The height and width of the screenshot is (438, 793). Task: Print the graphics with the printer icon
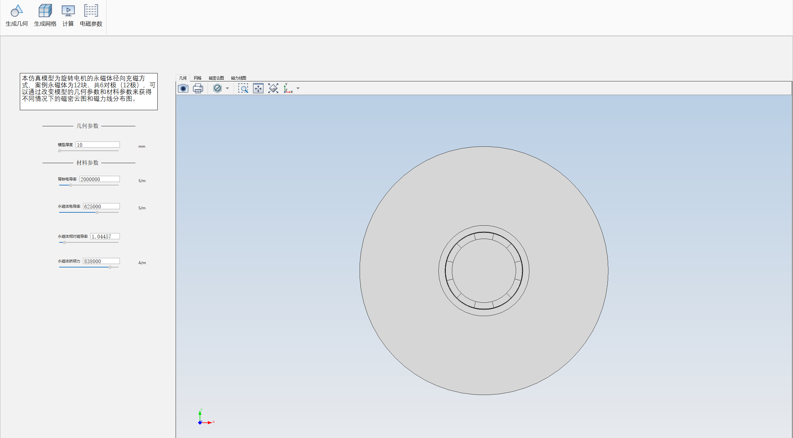pyautogui.click(x=198, y=89)
